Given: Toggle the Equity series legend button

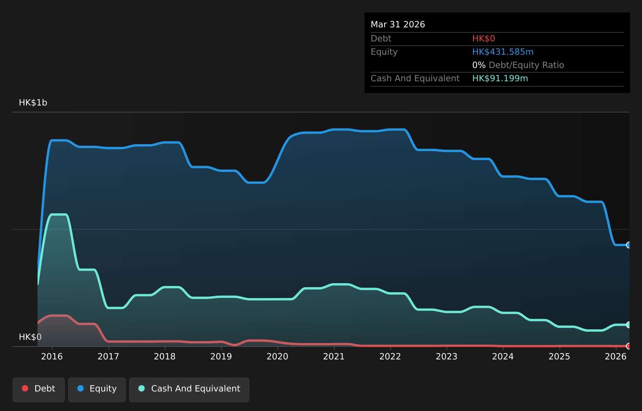Looking at the screenshot, I should (97, 390).
